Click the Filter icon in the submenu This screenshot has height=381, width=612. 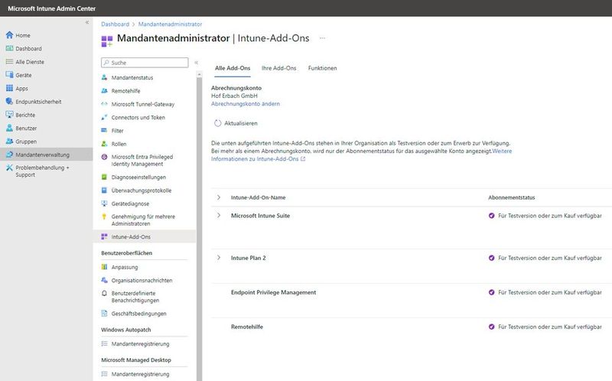[x=104, y=130]
